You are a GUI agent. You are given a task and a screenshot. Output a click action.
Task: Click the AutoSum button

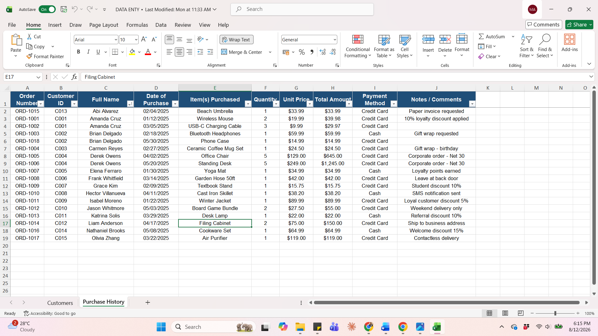[492, 36]
